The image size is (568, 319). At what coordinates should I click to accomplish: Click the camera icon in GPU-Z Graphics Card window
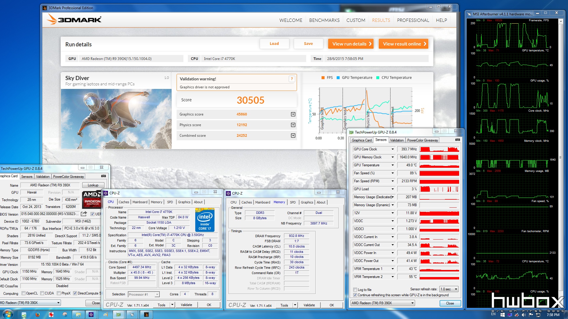coord(104,176)
